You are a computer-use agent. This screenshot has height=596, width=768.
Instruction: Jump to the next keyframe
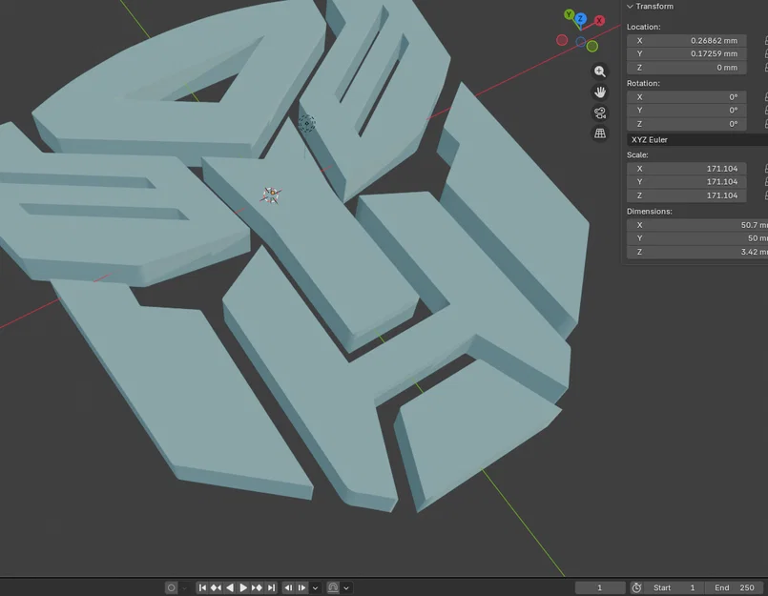(x=258, y=587)
